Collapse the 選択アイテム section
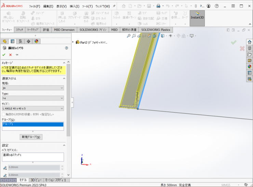This screenshot has height=187, width=253. click(64, 78)
